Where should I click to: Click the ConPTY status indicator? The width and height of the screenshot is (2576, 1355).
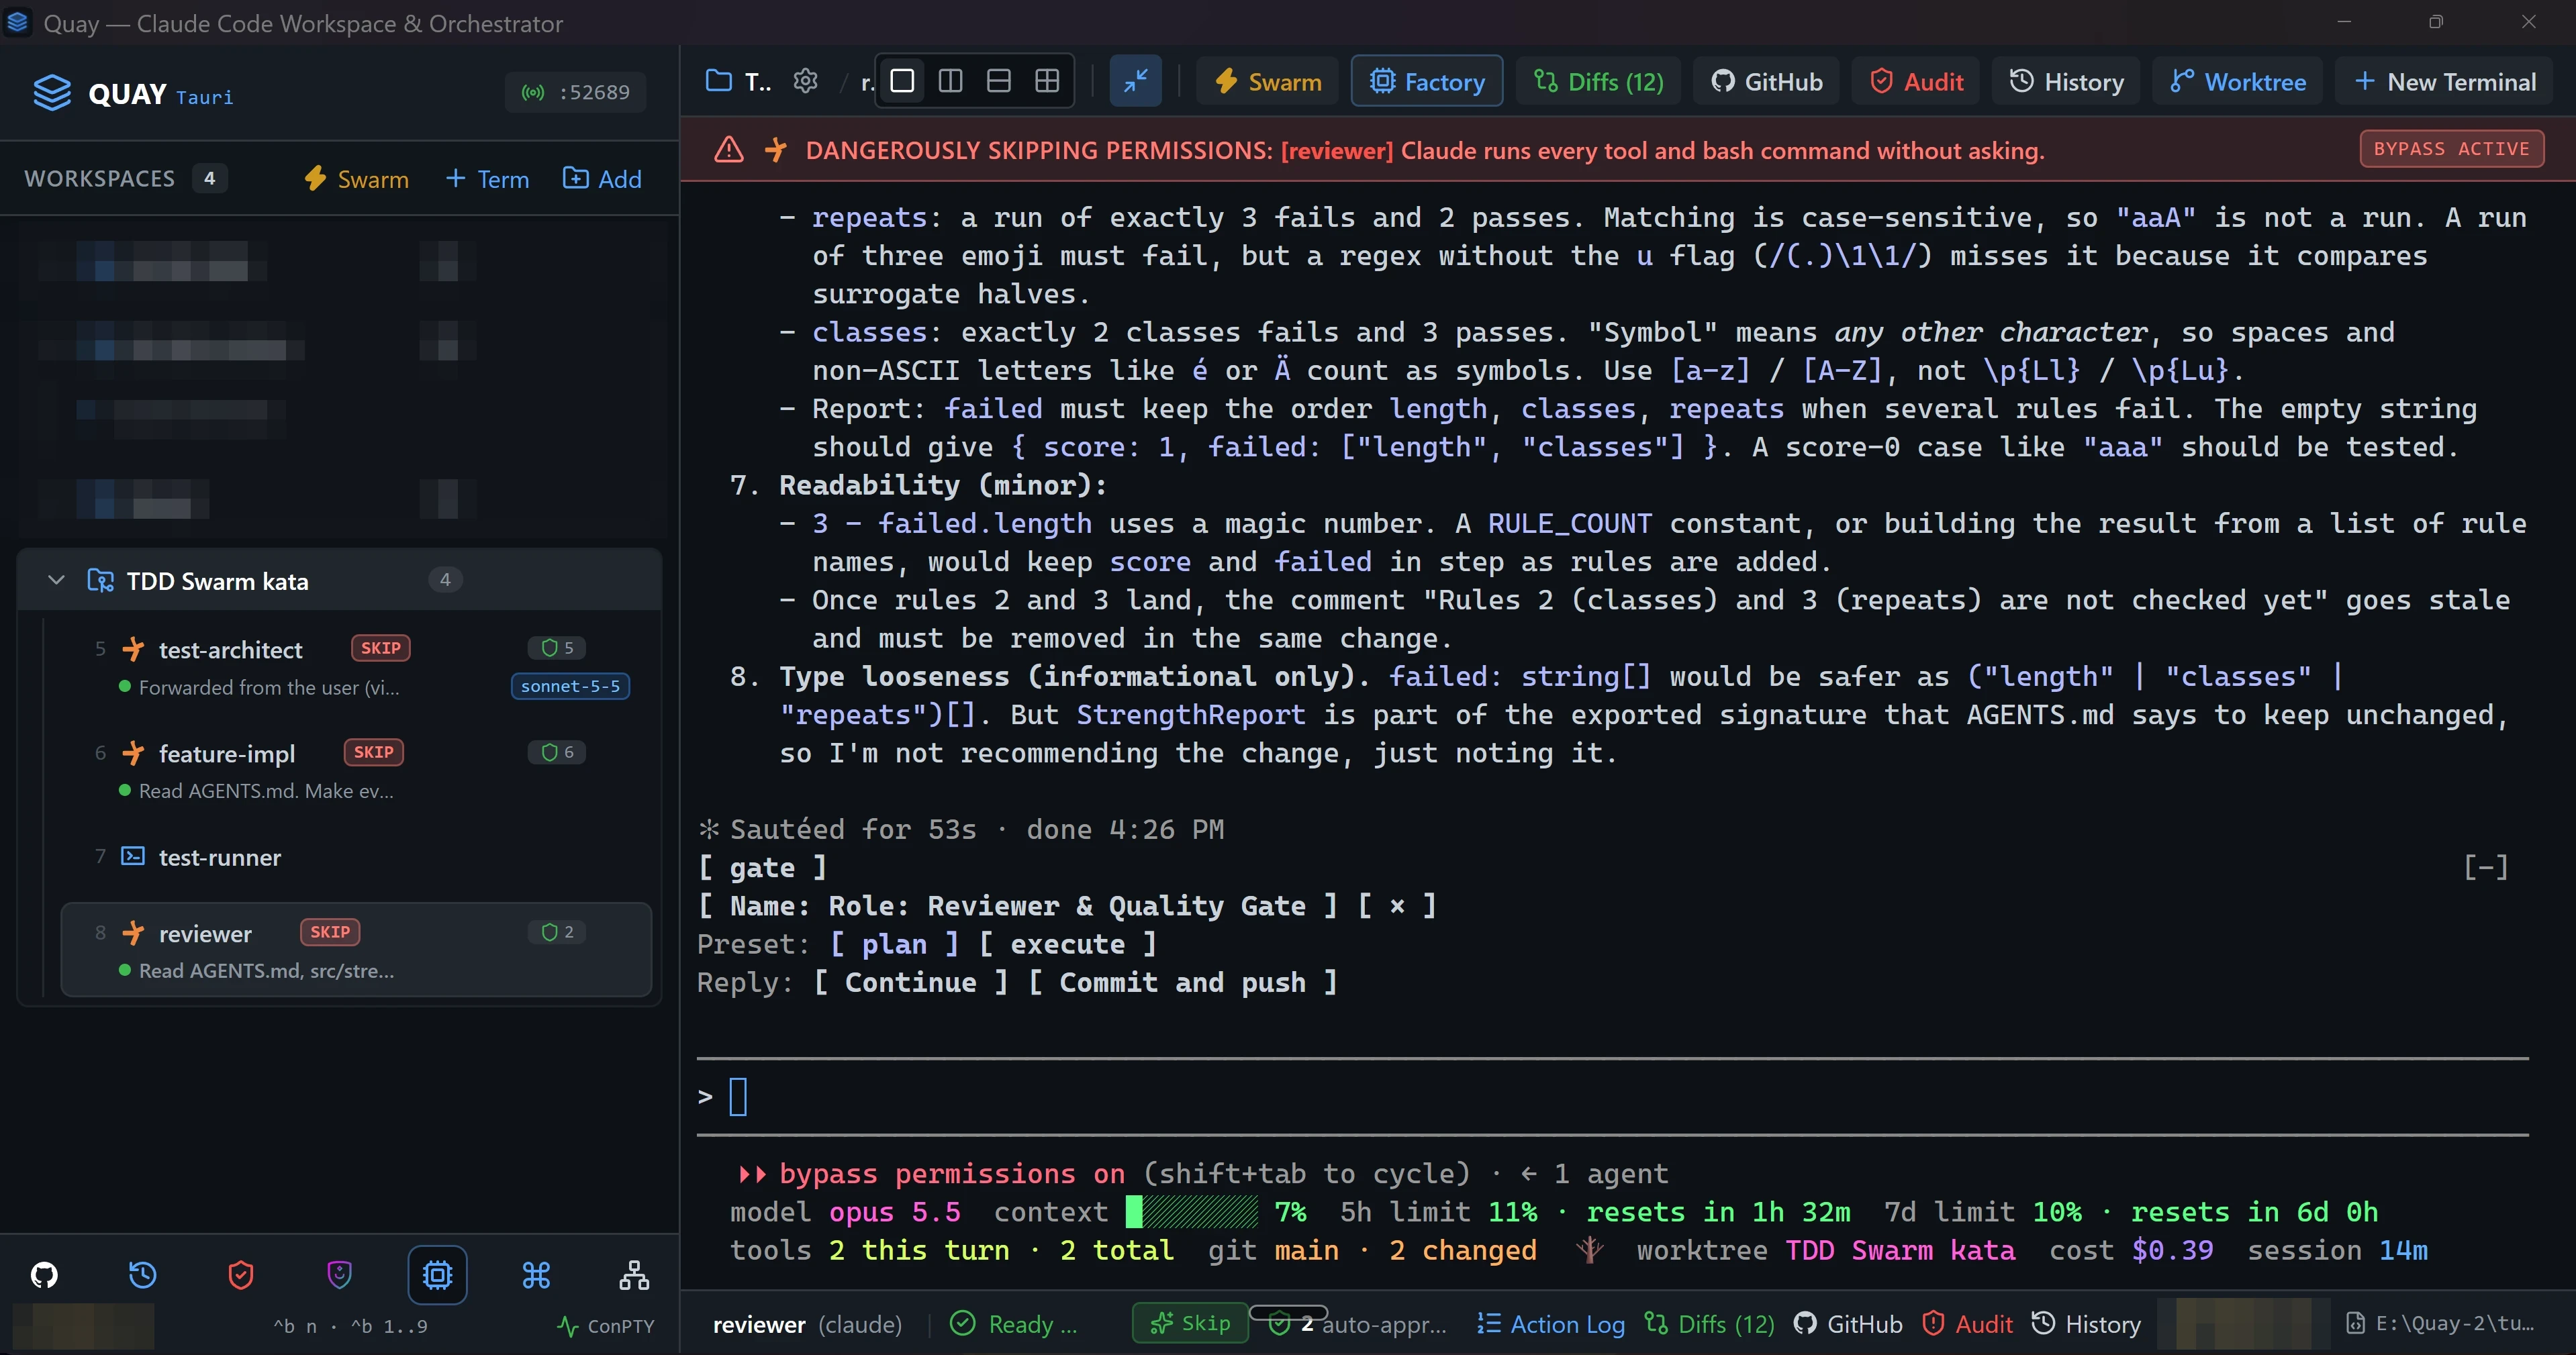606,1326
